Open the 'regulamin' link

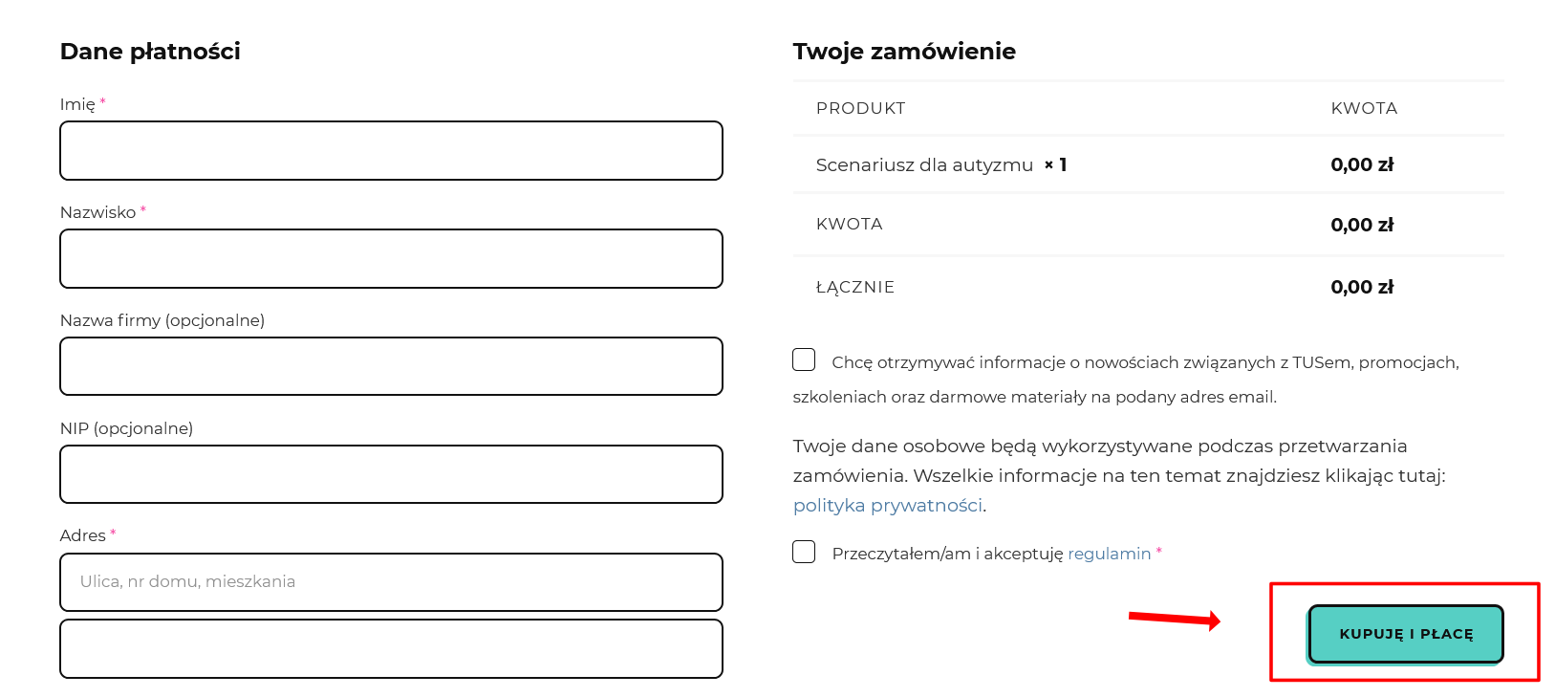1109,554
